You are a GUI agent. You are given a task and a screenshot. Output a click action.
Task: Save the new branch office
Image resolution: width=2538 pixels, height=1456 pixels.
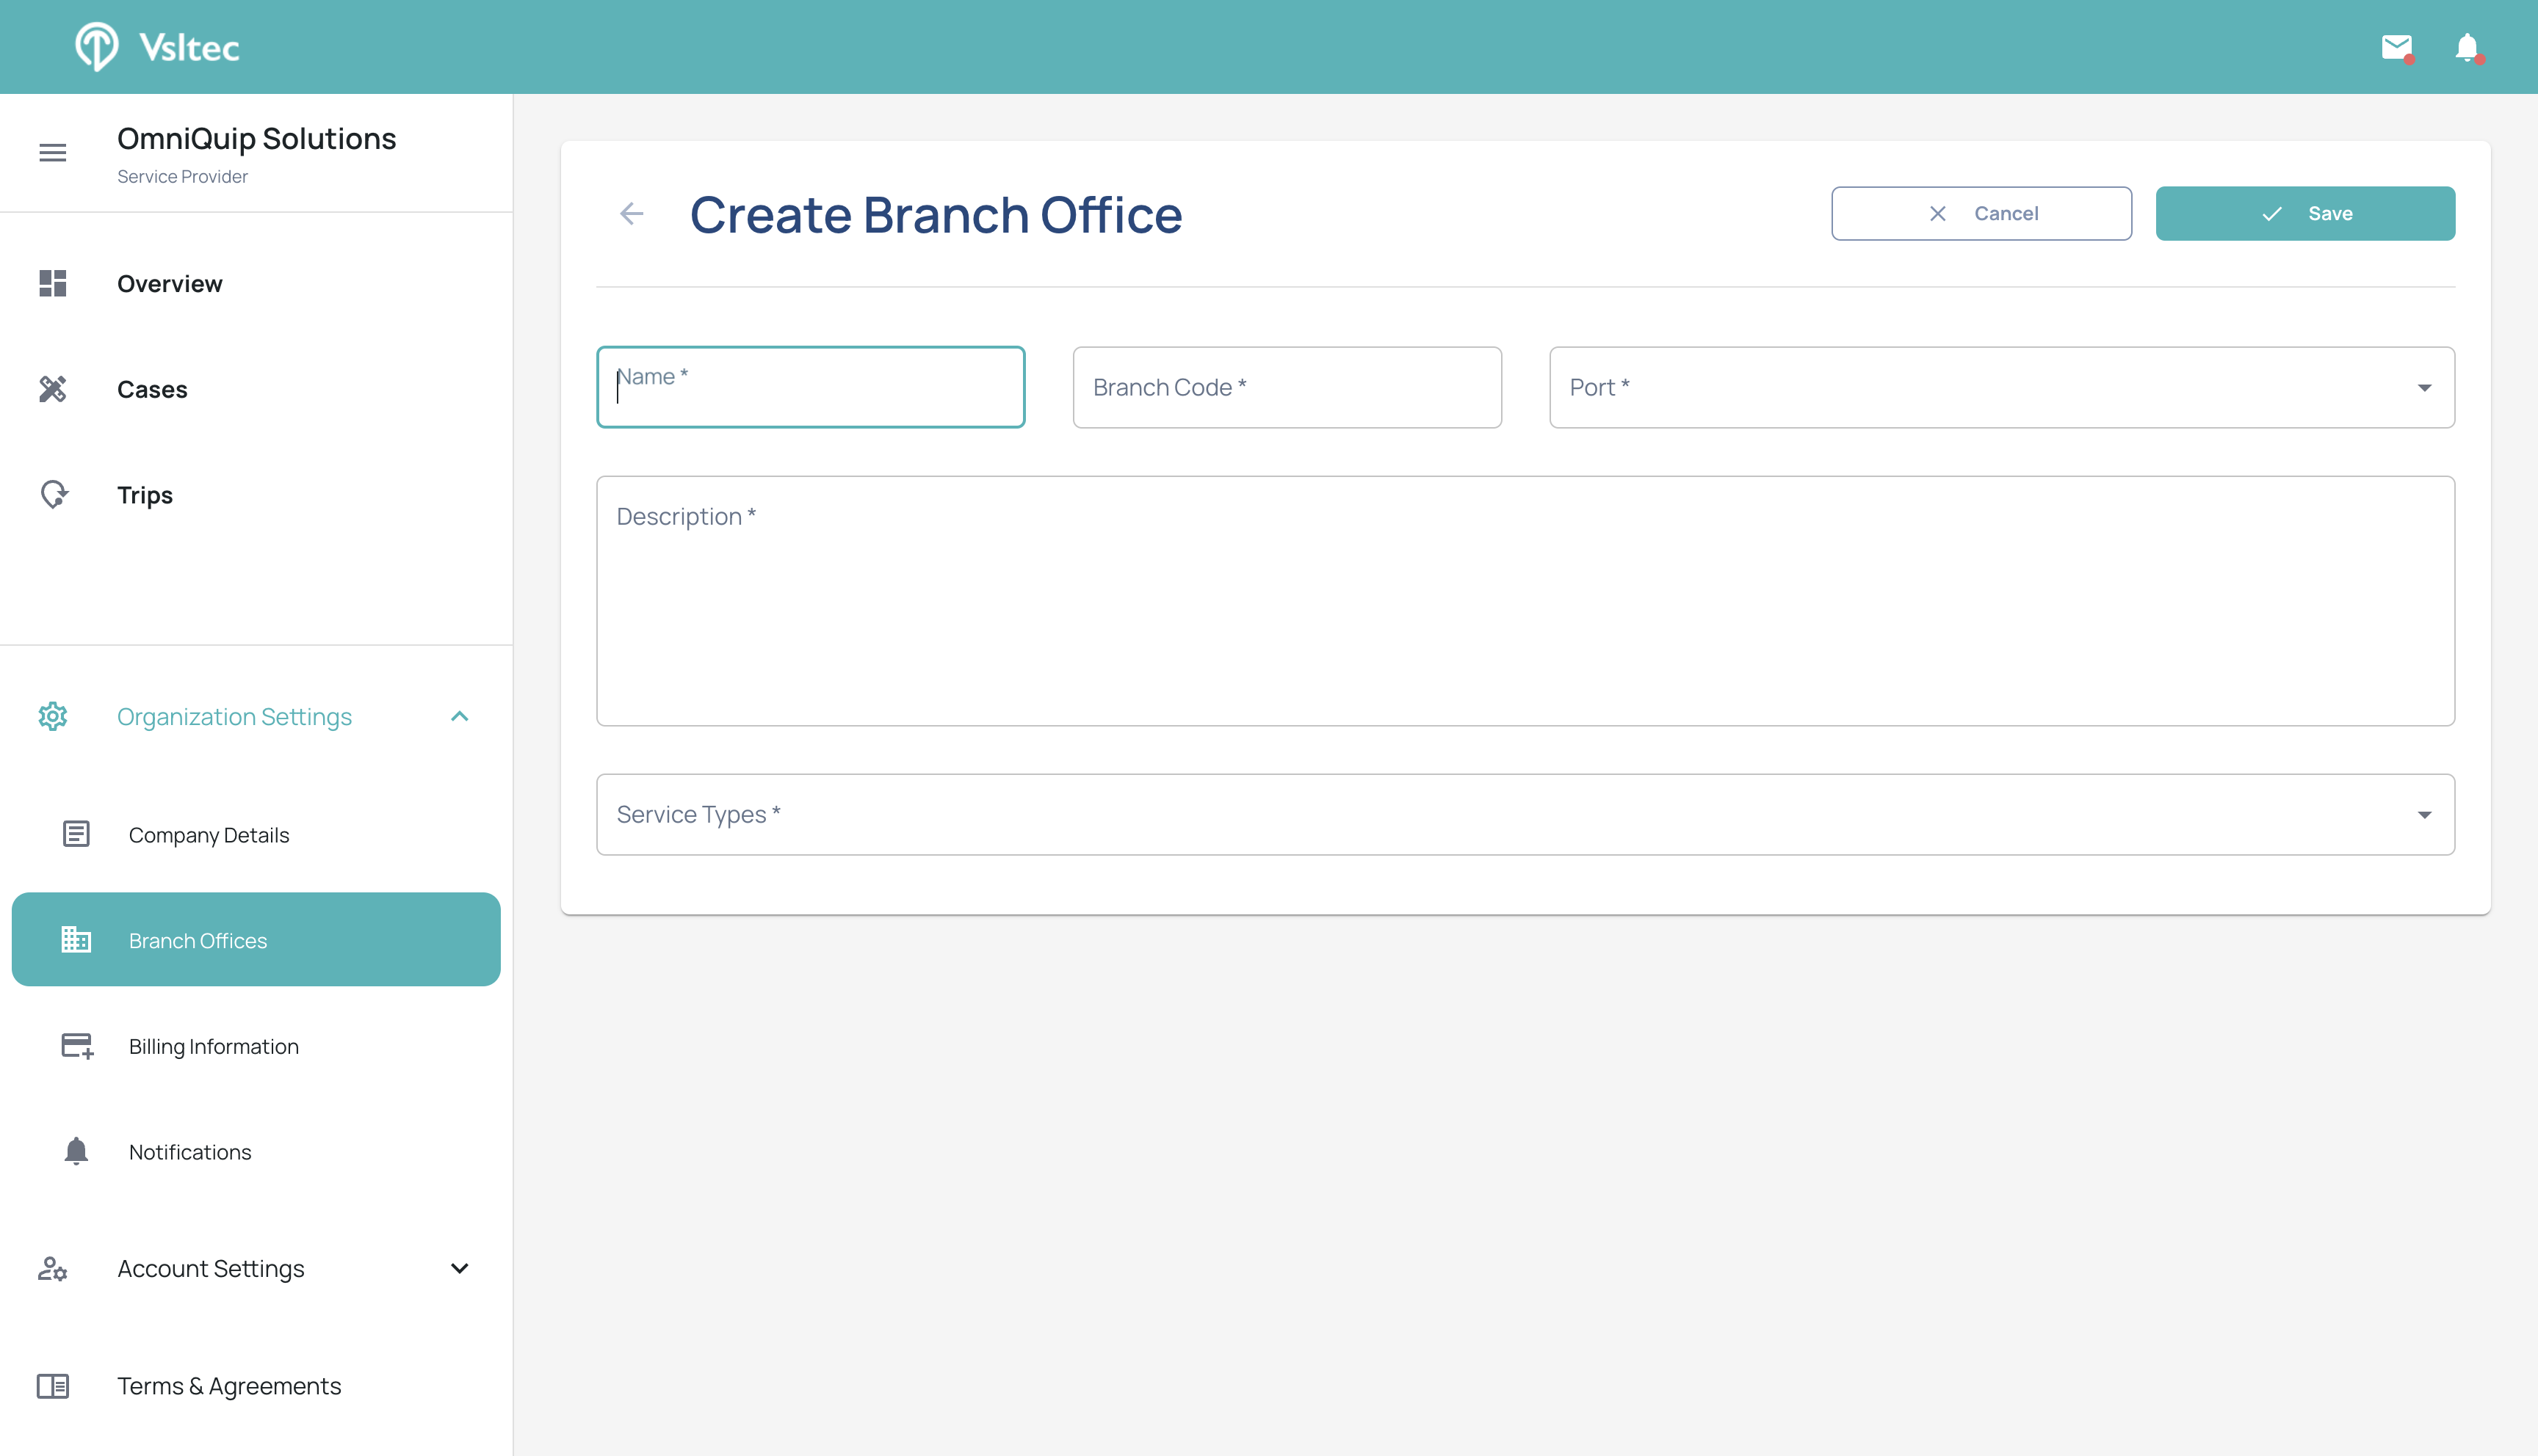click(2305, 213)
